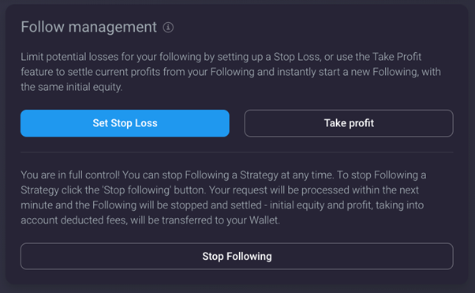Click 'Wallet' at the end of the second paragraph
The width and height of the screenshot is (475, 293).
click(264, 220)
